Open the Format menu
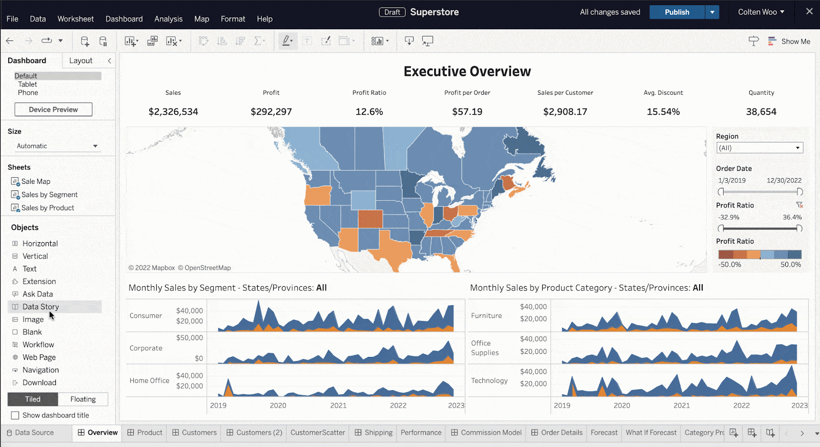The image size is (820, 447). click(233, 19)
